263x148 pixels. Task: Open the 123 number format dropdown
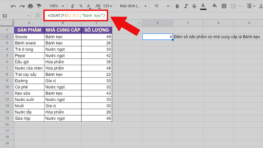pyautogui.click(x=108, y=6)
